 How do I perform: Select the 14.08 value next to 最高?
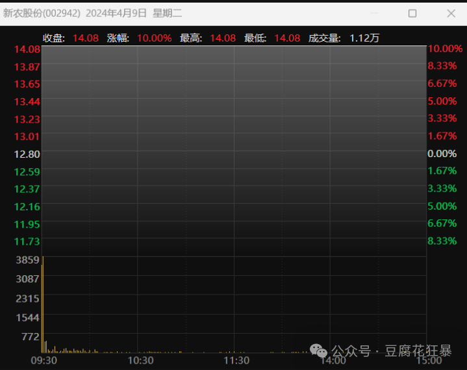pyautogui.click(x=223, y=38)
